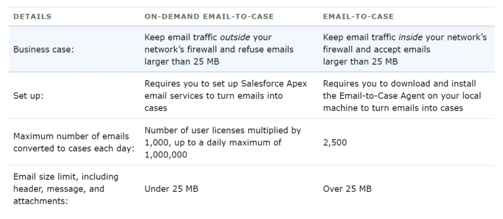Click the 'Email size limit' row label
This screenshot has width=503, height=219.
pyautogui.click(x=66, y=176)
